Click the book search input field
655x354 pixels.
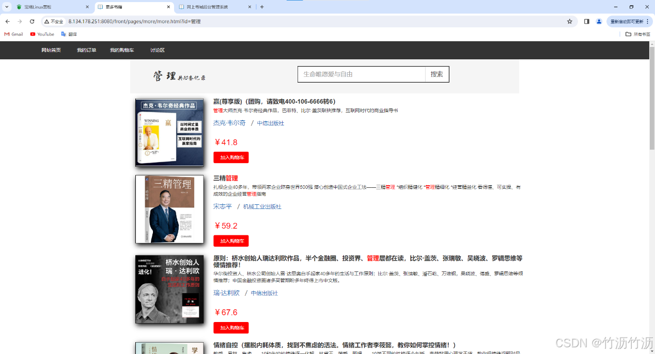click(x=362, y=74)
